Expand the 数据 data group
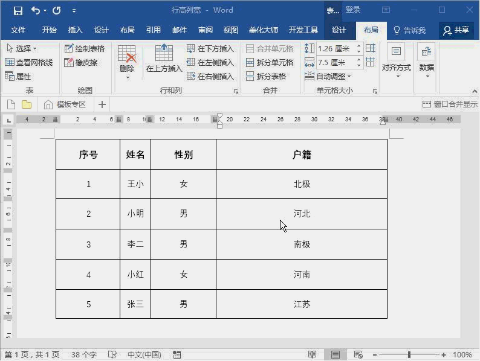This screenshot has height=361, width=480. [426, 61]
